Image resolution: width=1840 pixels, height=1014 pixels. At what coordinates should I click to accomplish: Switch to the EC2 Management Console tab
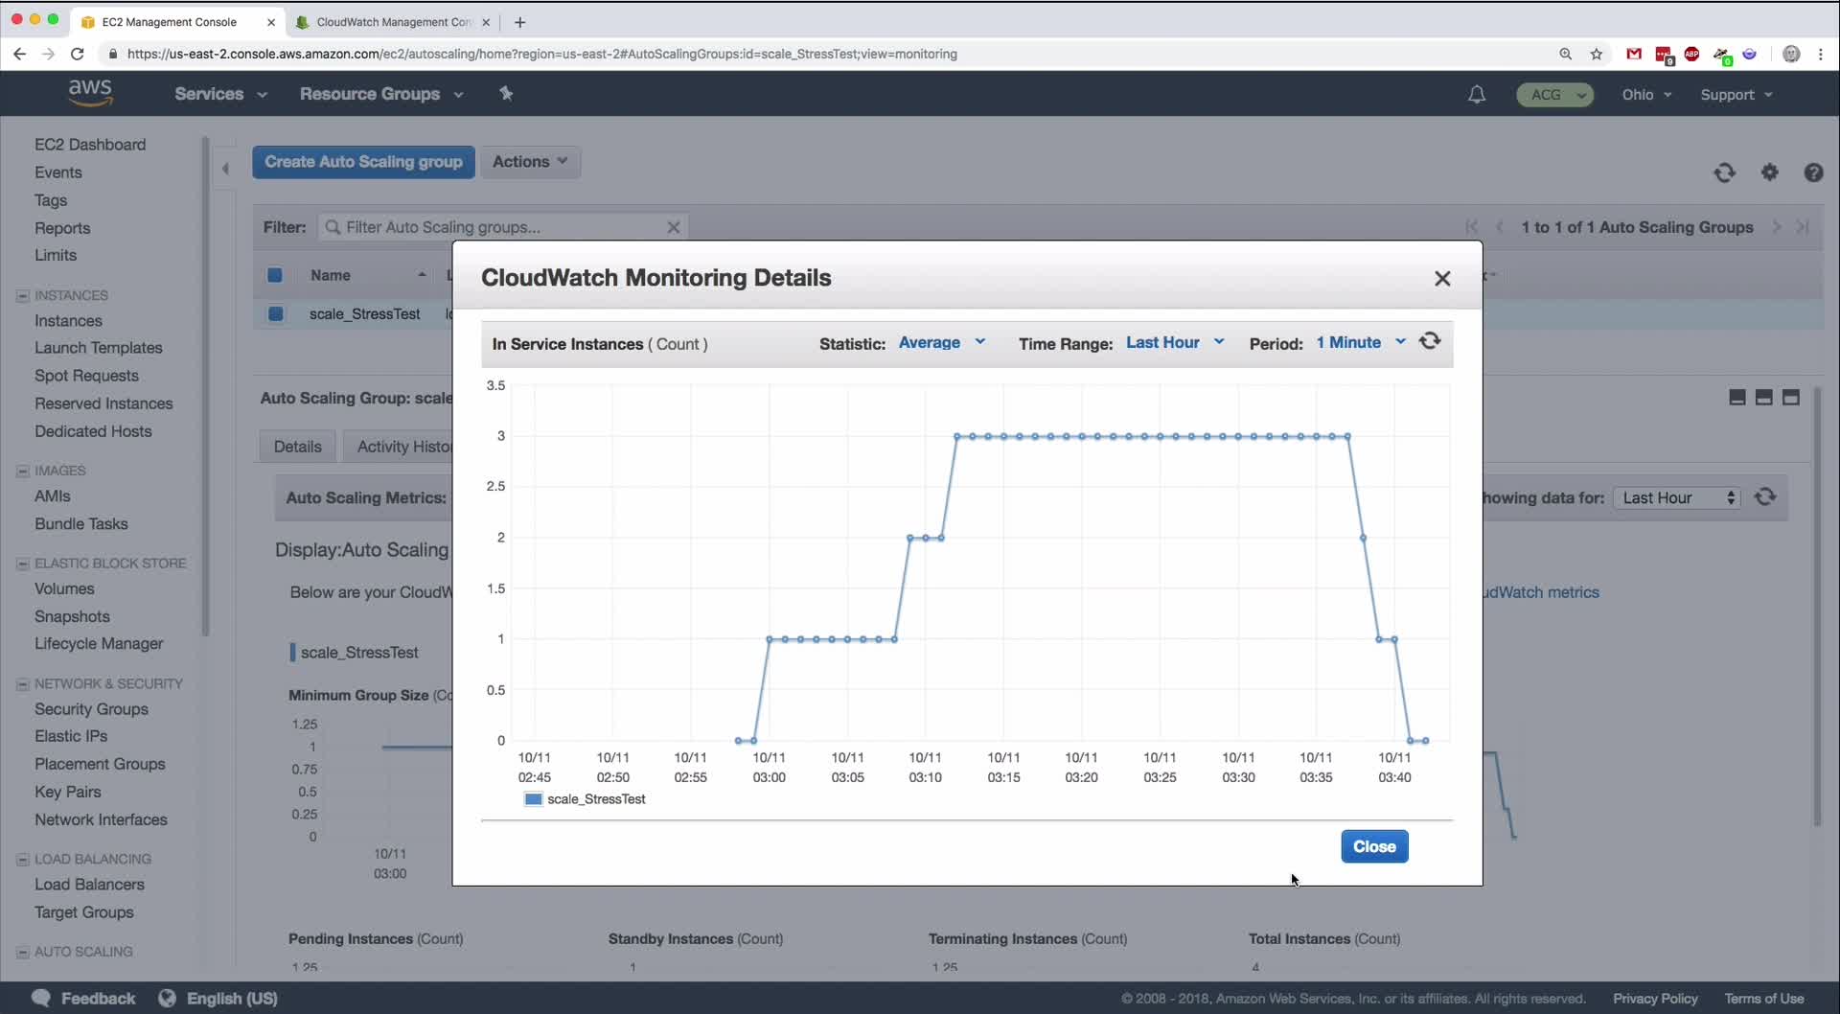click(177, 22)
